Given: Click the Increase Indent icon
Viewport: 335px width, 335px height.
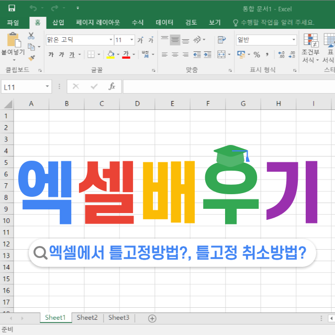Looking at the screenshot, I should [x=207, y=54].
